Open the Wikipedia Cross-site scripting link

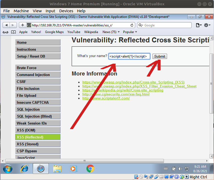point(123,90)
